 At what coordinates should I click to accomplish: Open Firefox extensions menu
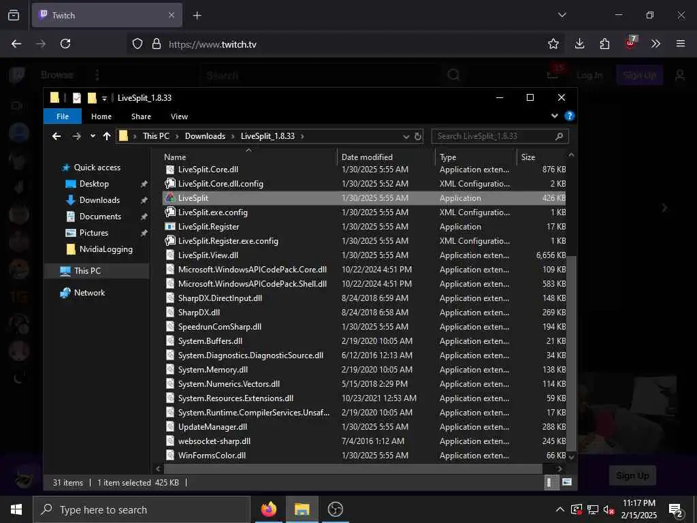[604, 44]
